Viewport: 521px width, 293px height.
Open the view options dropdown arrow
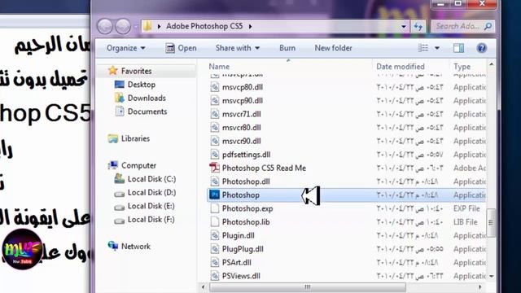click(437, 48)
